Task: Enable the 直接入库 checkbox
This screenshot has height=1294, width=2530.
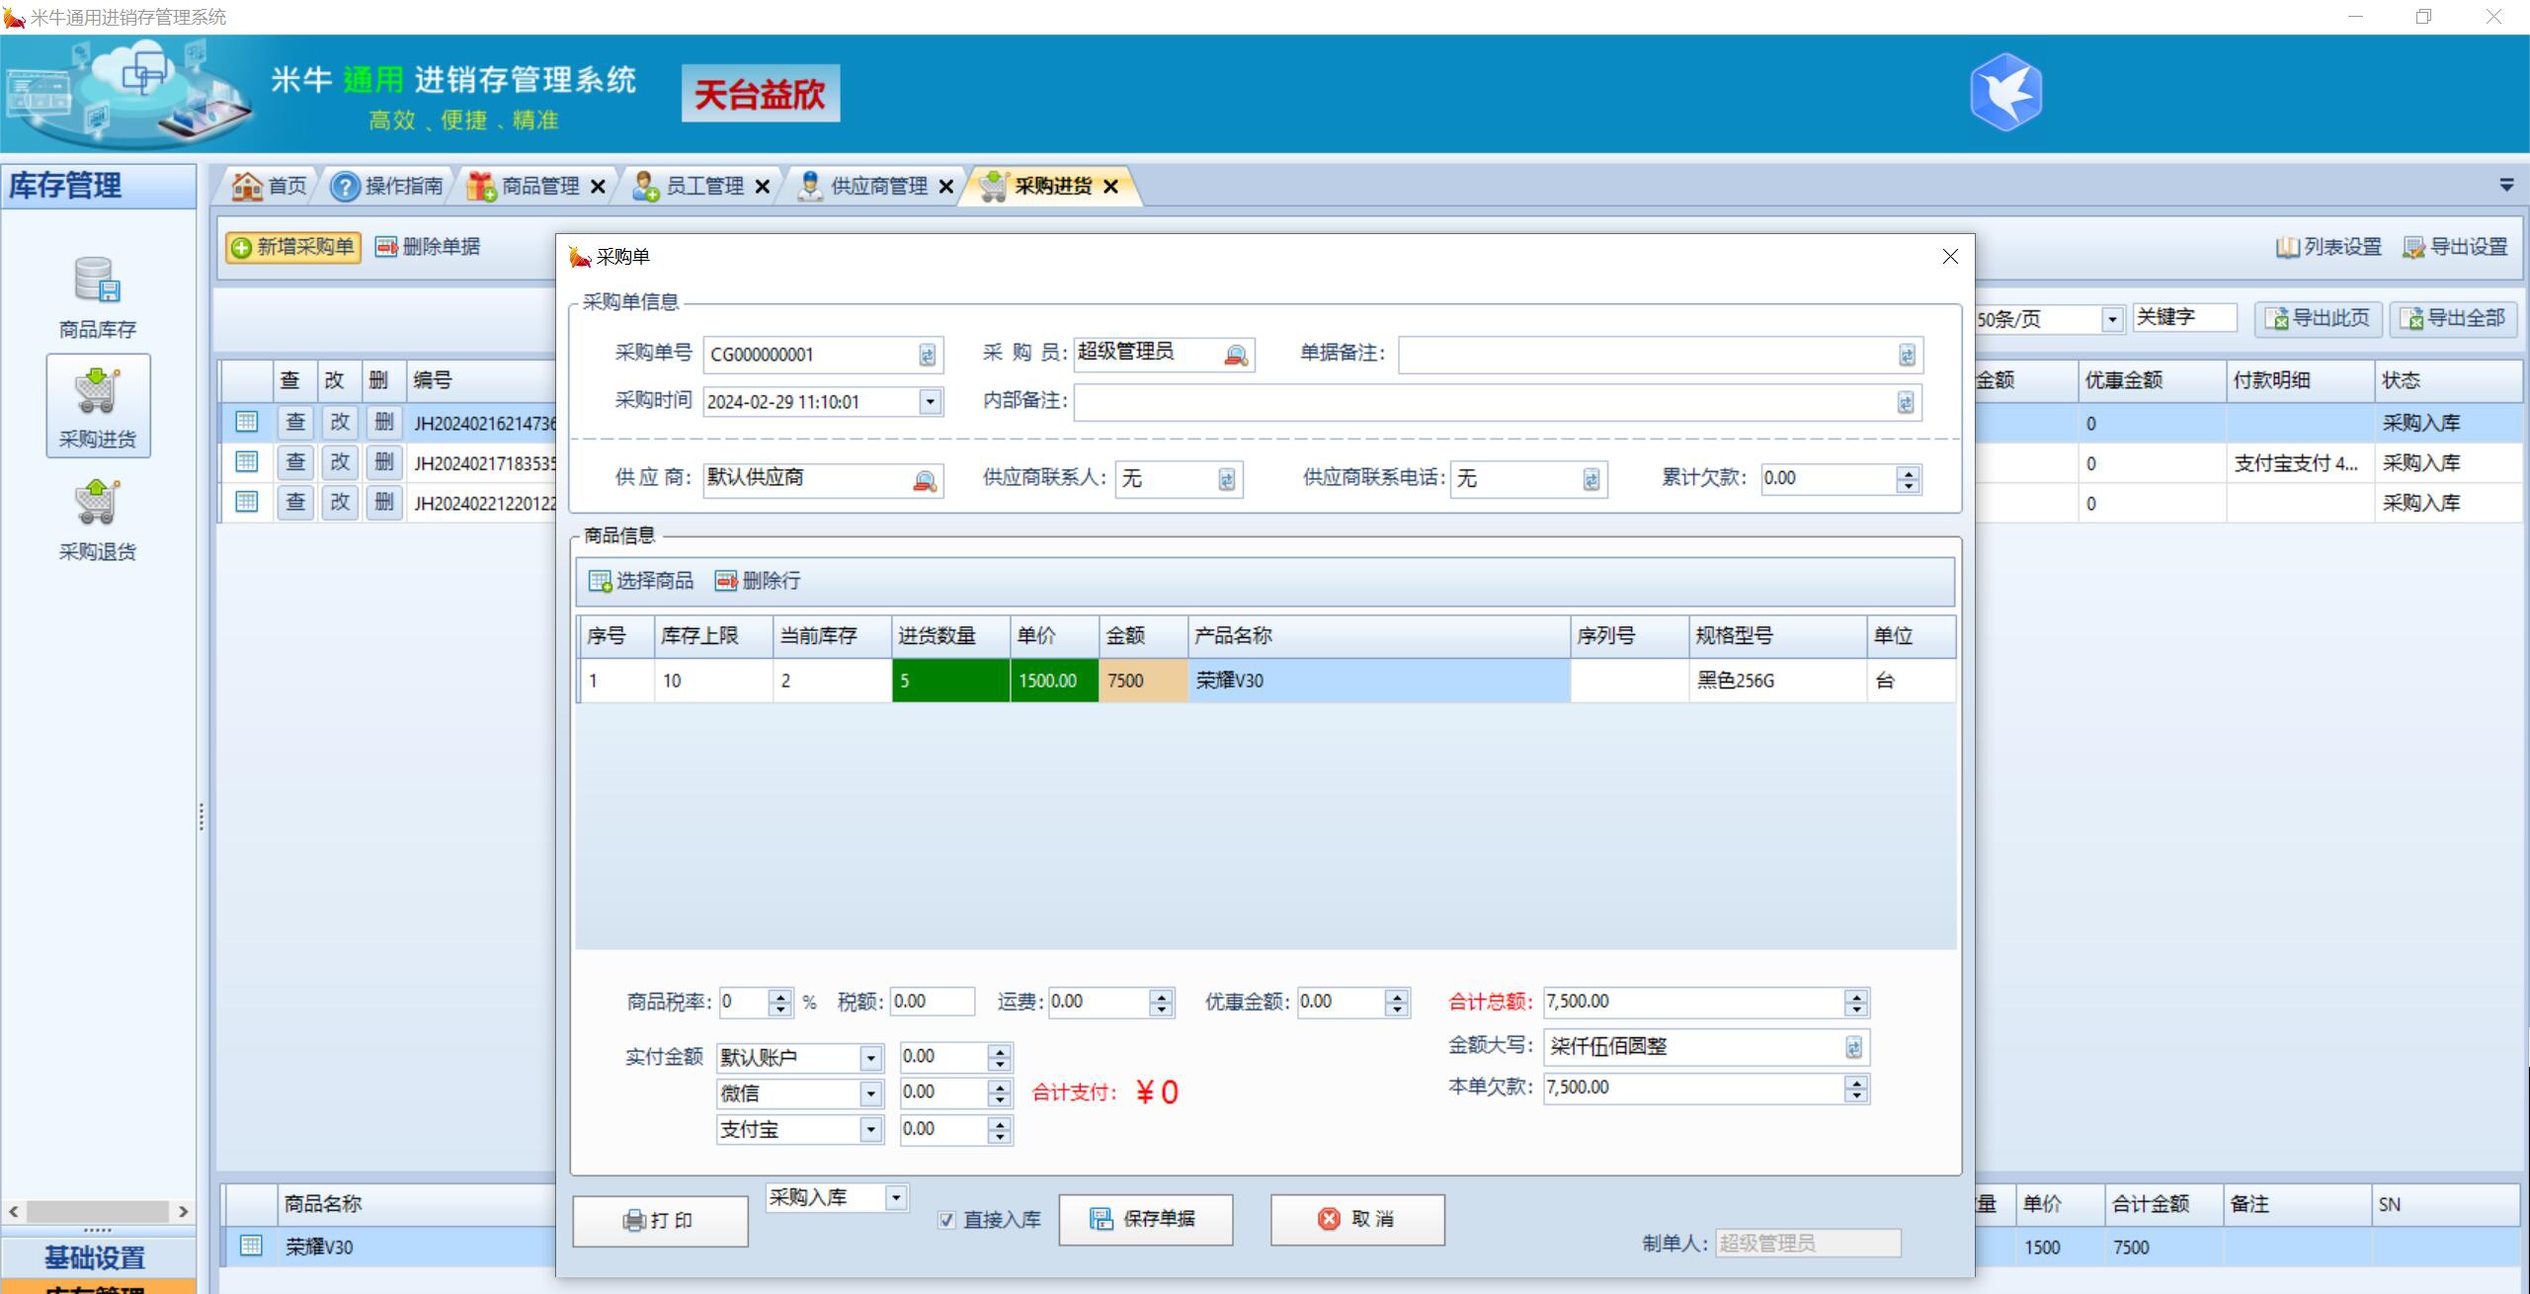Action: [946, 1220]
